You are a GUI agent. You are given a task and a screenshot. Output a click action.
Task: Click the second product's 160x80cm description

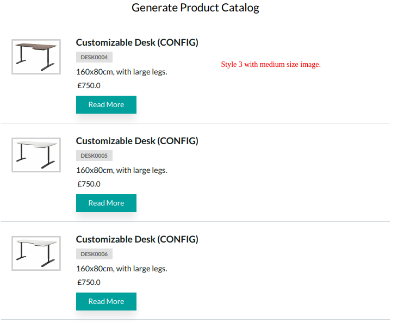point(122,170)
